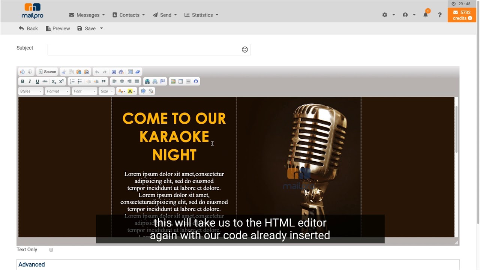Open the Font dropdown
480x270 pixels.
84,91
